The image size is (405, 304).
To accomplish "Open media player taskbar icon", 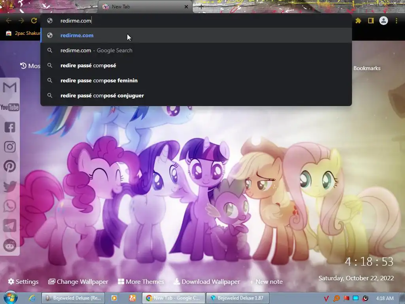I will (x=114, y=298).
